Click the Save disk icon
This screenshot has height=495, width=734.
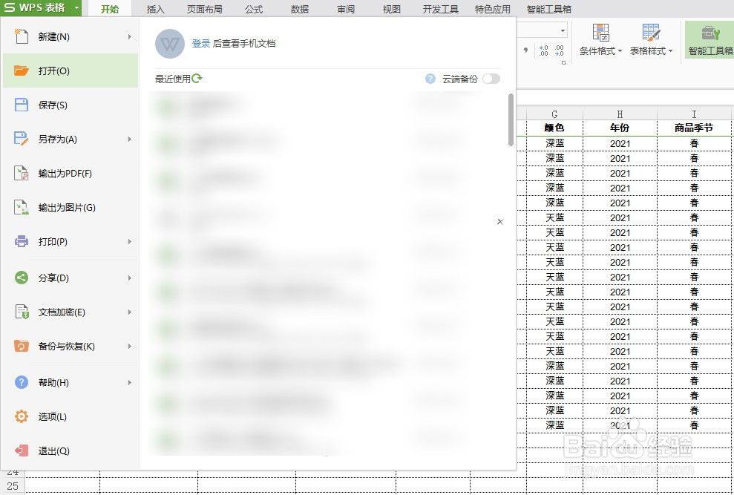point(22,105)
